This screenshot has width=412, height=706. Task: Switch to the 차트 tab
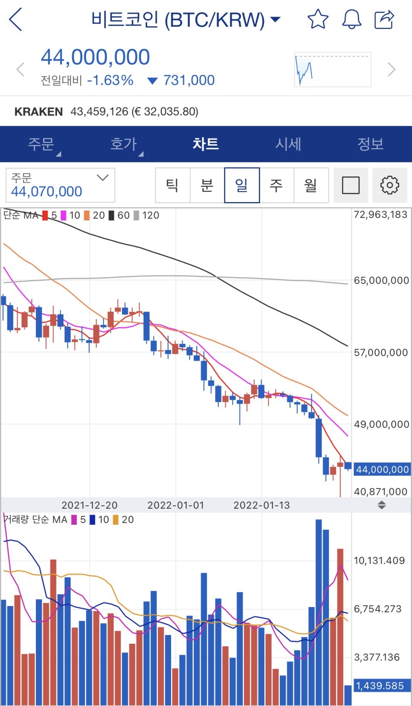[206, 144]
